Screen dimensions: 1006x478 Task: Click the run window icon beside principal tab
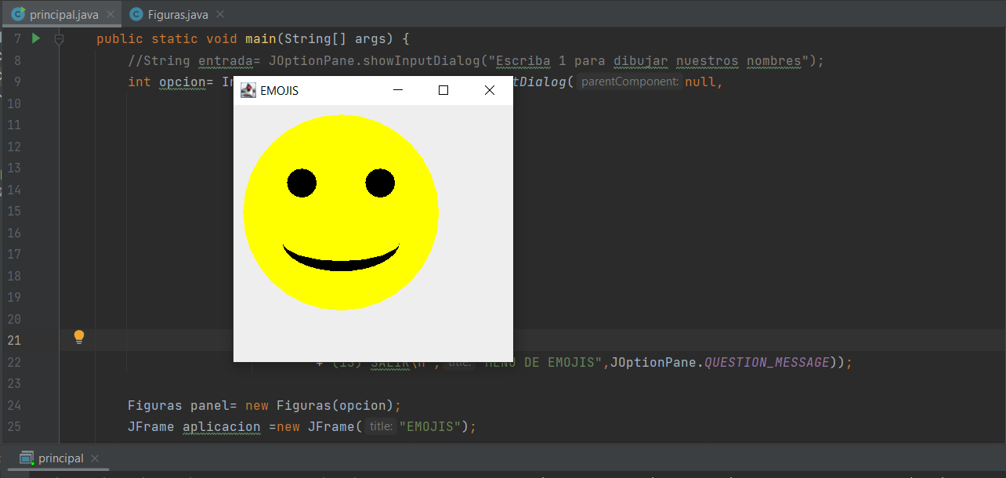[x=26, y=458]
